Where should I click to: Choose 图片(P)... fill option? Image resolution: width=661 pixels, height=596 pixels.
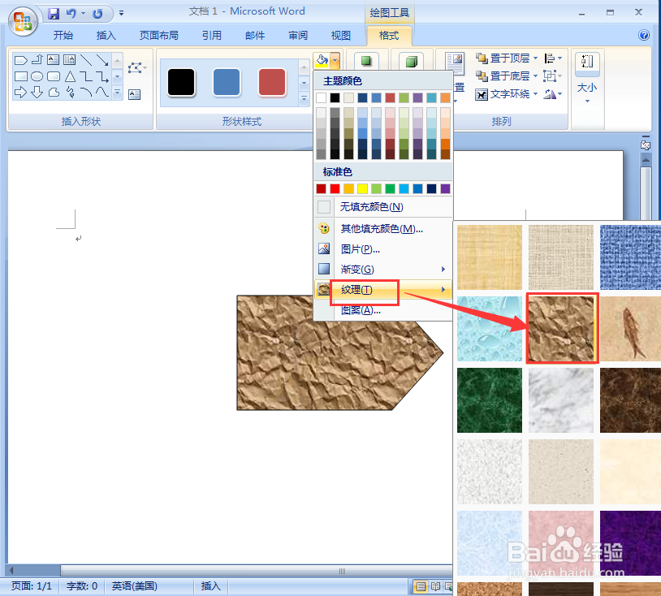click(383, 249)
